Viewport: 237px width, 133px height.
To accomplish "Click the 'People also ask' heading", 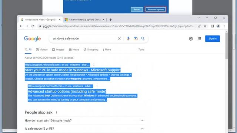I will click(39, 112).
